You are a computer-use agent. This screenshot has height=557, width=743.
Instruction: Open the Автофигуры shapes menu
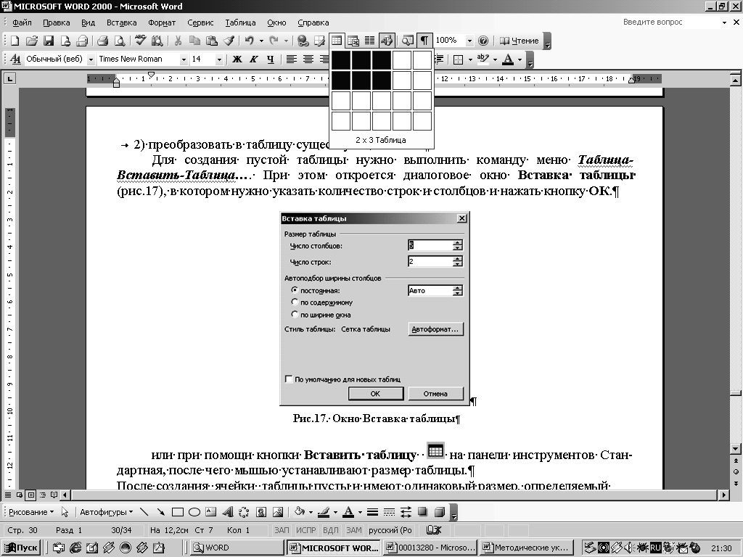pyautogui.click(x=106, y=512)
